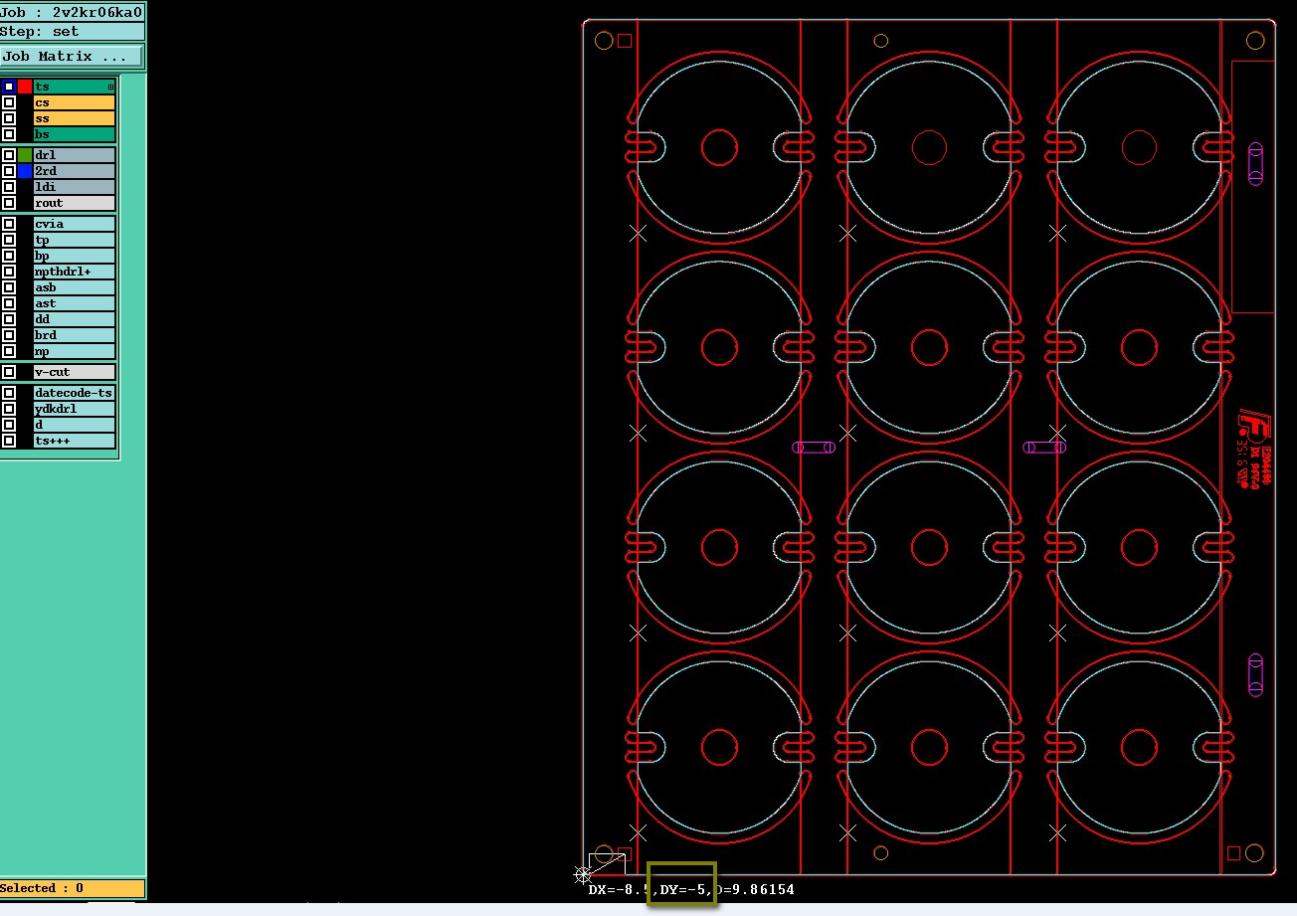Click the origin datum marker below the board

583,874
